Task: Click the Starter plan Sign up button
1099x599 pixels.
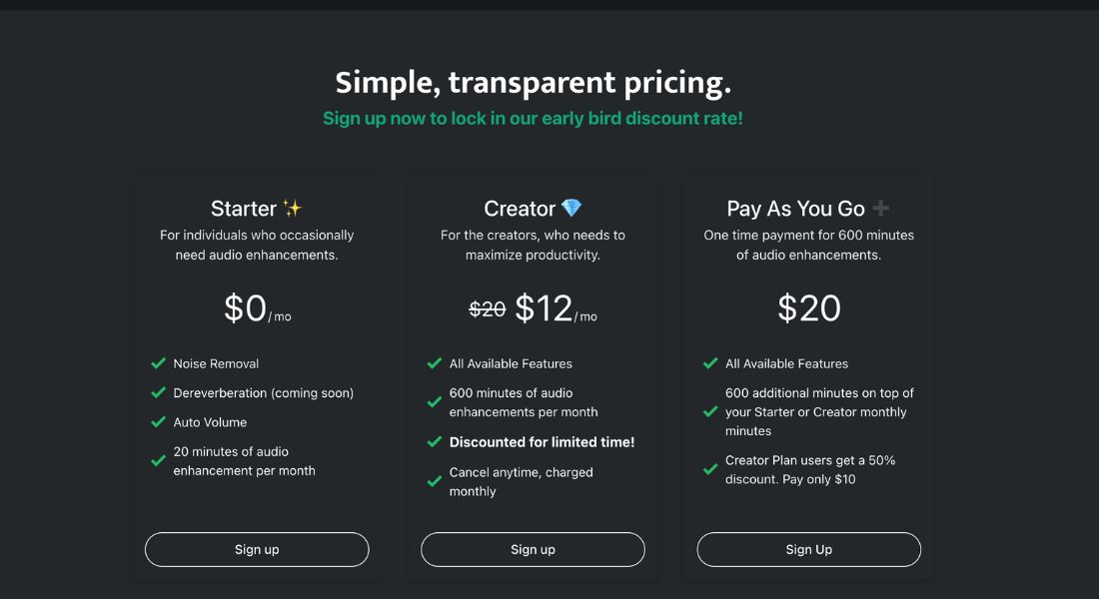Action: (257, 549)
